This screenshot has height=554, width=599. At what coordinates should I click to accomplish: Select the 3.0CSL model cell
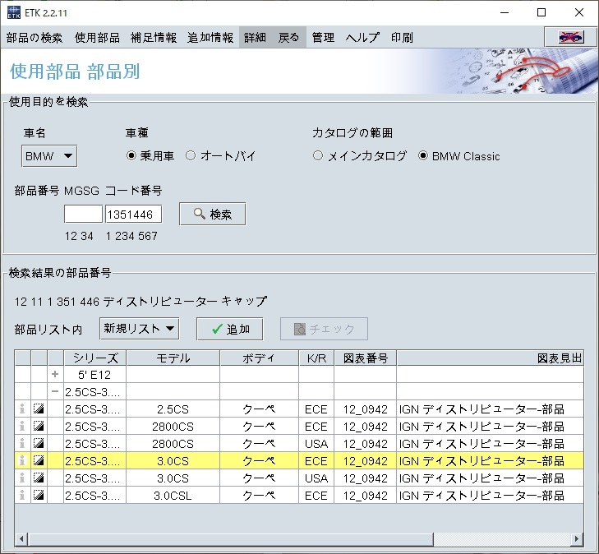point(173,496)
